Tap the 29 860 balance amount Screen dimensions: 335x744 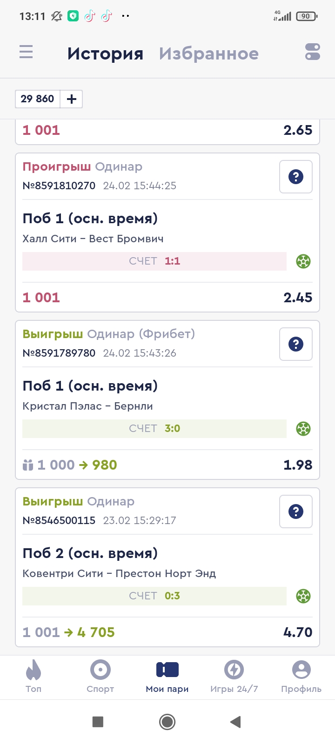click(38, 99)
